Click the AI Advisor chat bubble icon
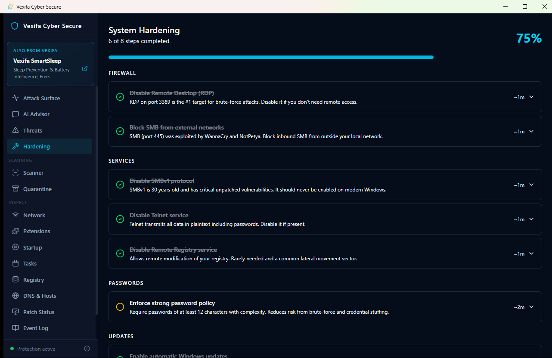This screenshot has width=552, height=358. coord(16,114)
